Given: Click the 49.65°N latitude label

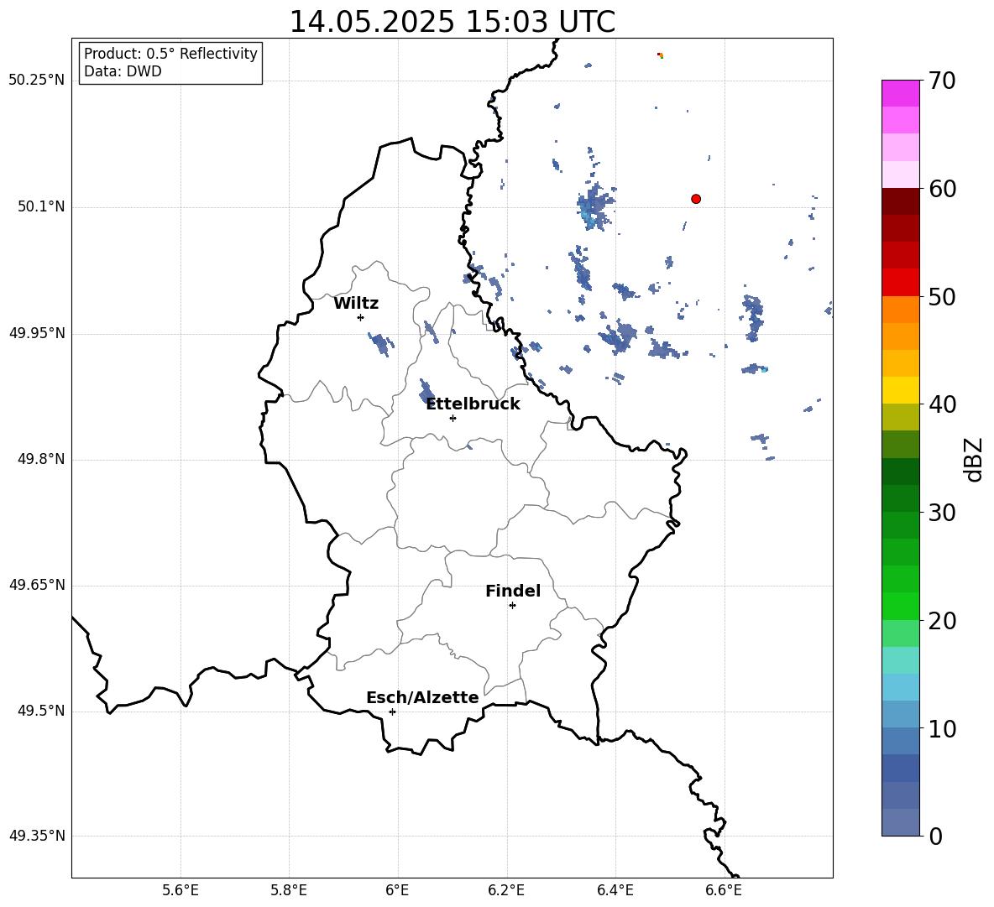Looking at the screenshot, I should click(x=37, y=585).
